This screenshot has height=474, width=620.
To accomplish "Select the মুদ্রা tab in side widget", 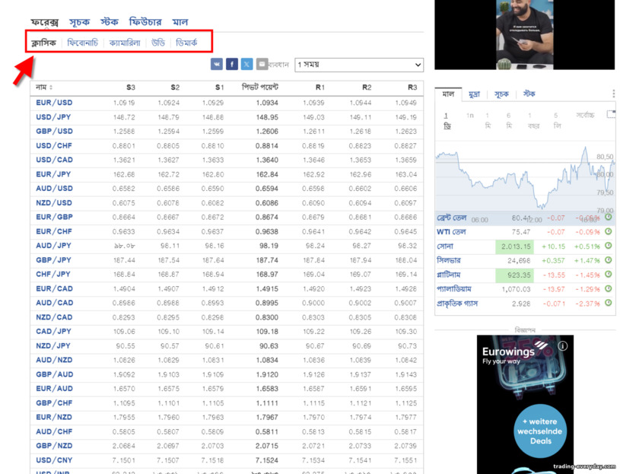I will (474, 94).
